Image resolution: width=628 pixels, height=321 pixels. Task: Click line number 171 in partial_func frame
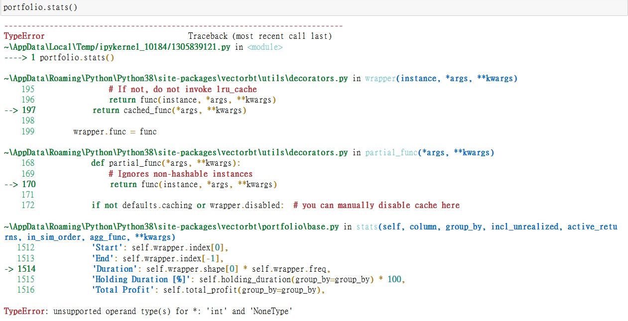(x=28, y=195)
